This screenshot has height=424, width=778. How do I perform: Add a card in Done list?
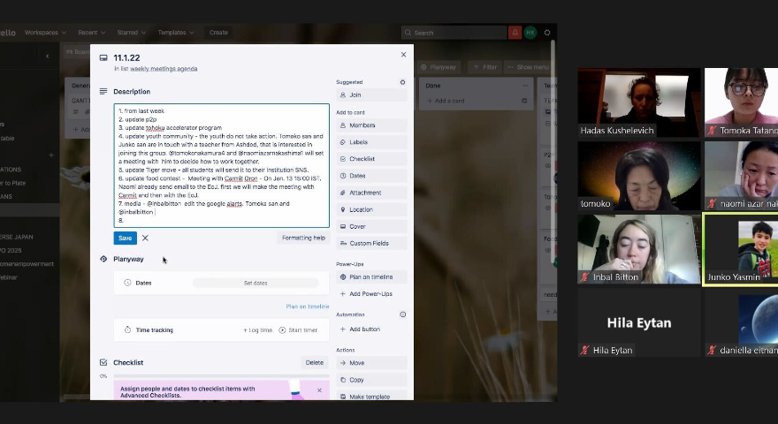[x=446, y=102]
